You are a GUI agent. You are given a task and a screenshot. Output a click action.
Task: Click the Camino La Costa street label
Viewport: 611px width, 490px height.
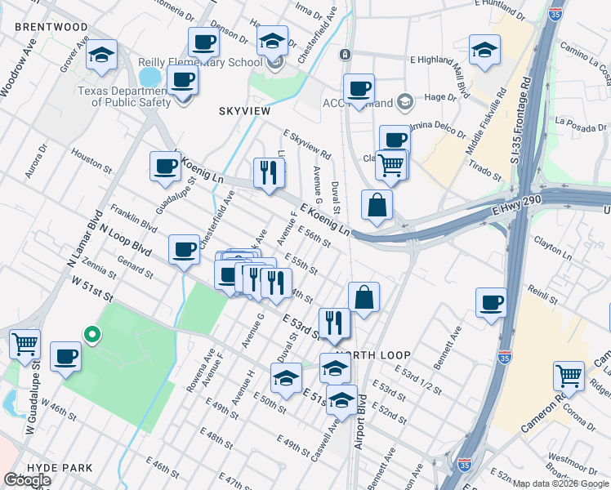(x=586, y=62)
